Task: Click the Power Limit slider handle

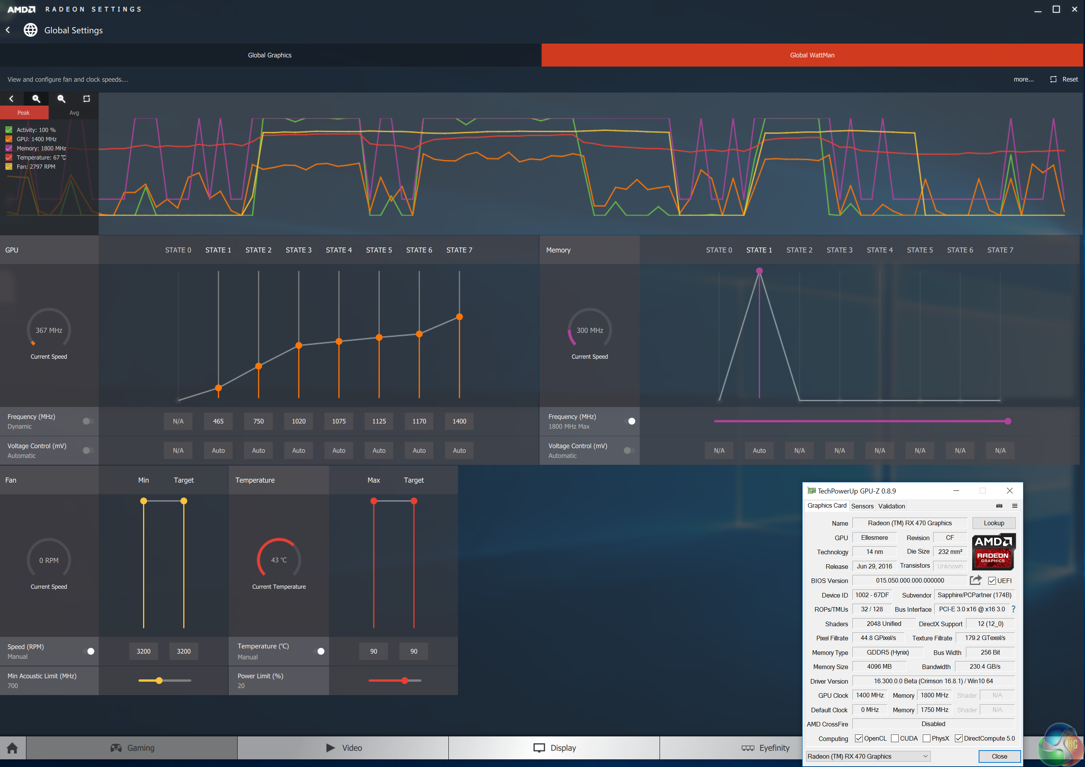Action: pyautogui.click(x=405, y=681)
